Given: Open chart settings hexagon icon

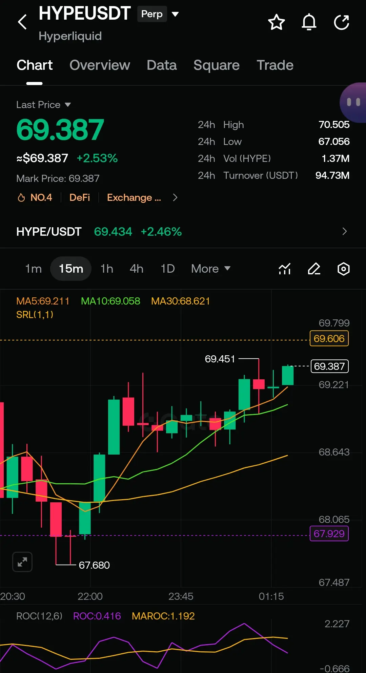Looking at the screenshot, I should 344,269.
